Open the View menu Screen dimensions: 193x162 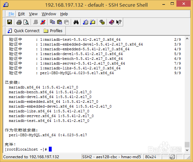click(33, 14)
